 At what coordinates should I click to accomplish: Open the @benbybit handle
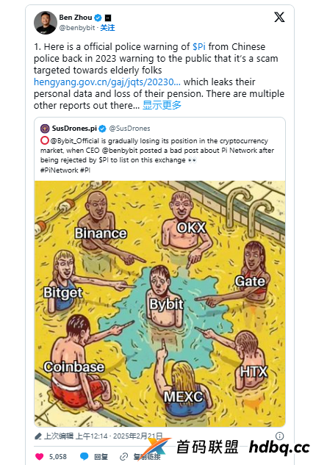pos(77,28)
